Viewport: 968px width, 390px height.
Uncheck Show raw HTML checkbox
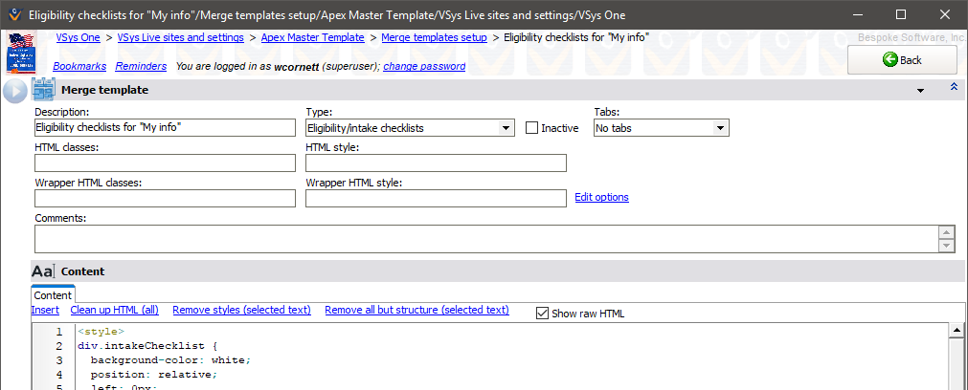click(x=542, y=314)
